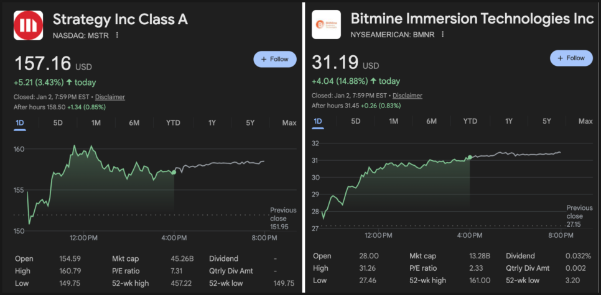The image size is (601, 295).
Task: Follow Strategy Inc Class A stock
Action: (275, 59)
